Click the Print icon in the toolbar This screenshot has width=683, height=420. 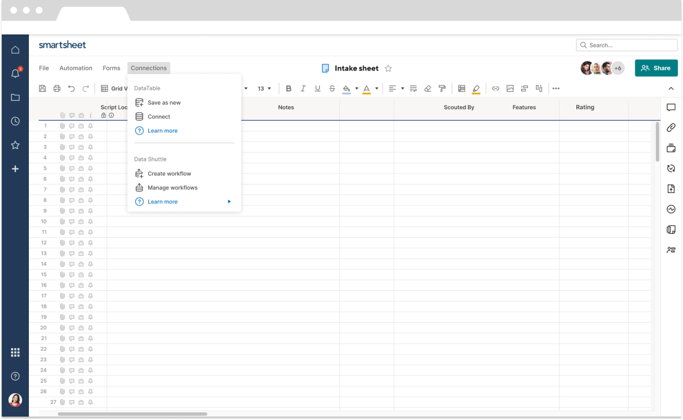pyautogui.click(x=57, y=88)
